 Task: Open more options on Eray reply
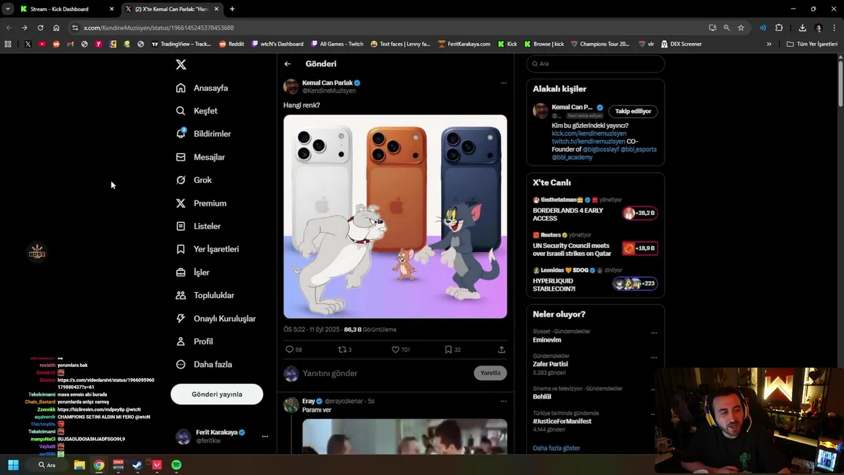(x=503, y=401)
